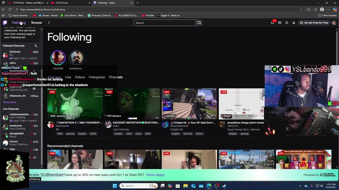Open Microsoft Store from the taskbar

click(x=178, y=186)
